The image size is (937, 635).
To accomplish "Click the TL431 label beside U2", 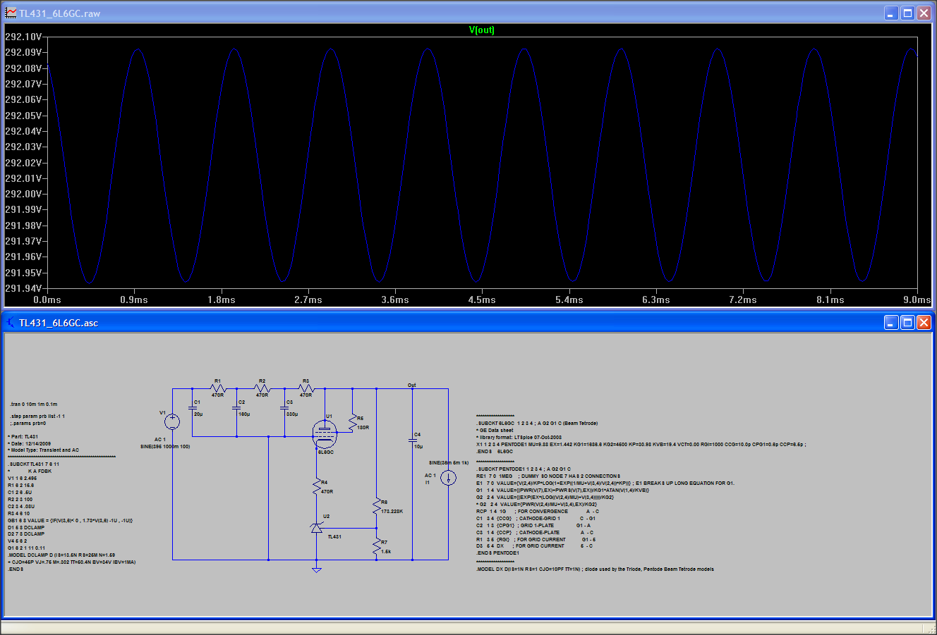I will point(334,537).
